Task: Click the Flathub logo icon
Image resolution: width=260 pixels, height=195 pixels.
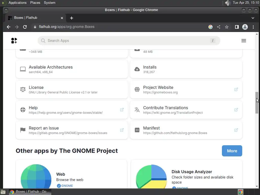Action: click(x=14, y=41)
